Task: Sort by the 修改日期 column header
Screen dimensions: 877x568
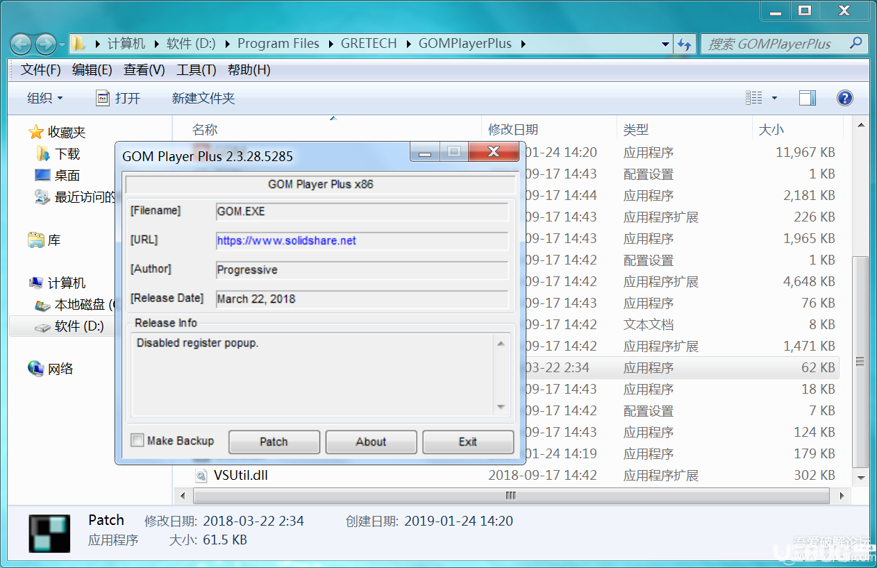Action: pyautogui.click(x=512, y=130)
